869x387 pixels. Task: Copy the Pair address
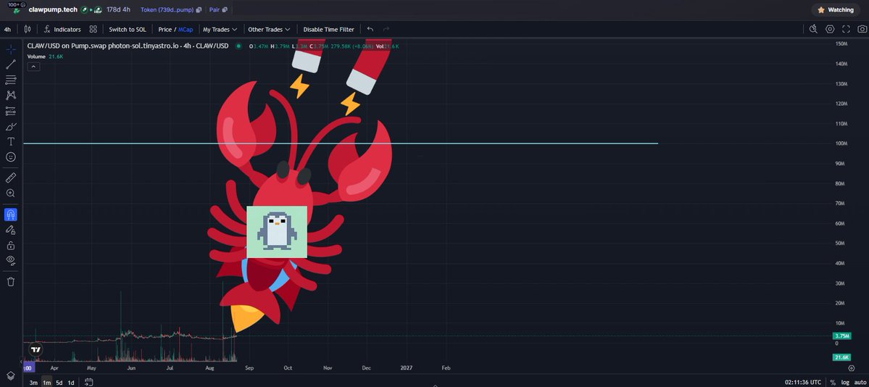tap(224, 10)
